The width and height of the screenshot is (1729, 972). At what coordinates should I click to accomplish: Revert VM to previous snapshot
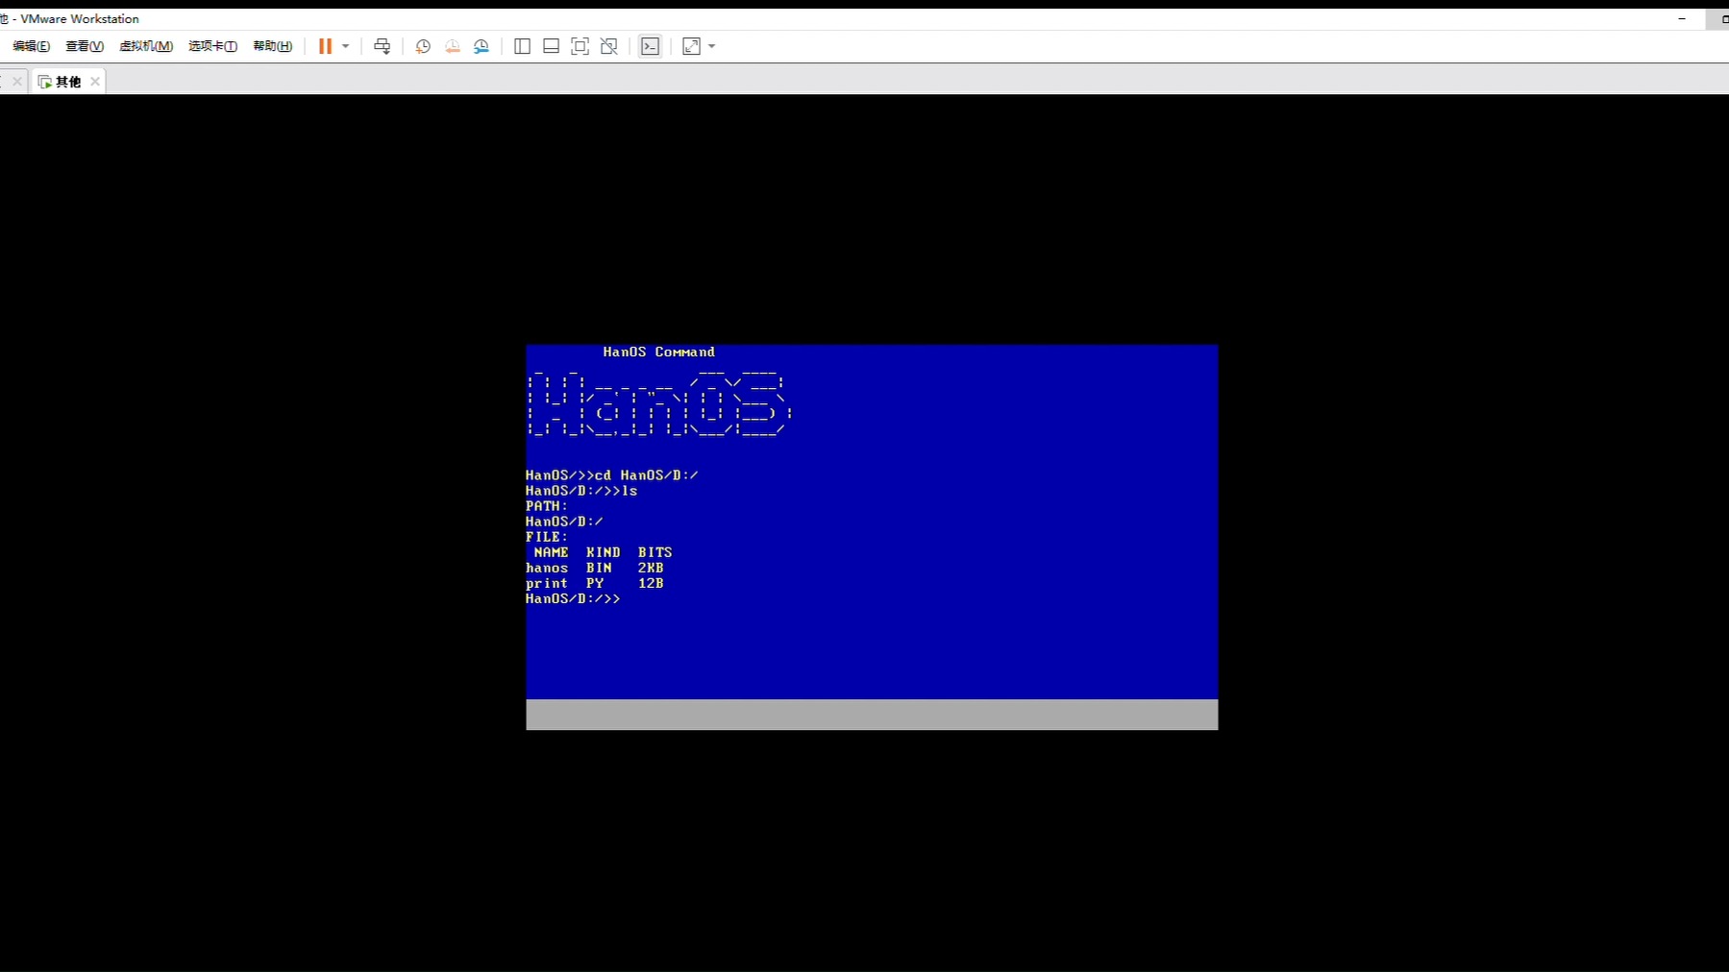(x=453, y=46)
